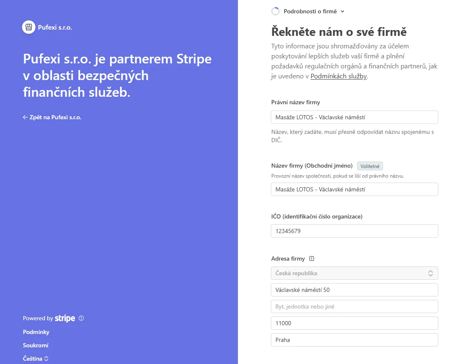Open the Česká republika country dropdown
This screenshot has width=455, height=364.
[x=354, y=273]
